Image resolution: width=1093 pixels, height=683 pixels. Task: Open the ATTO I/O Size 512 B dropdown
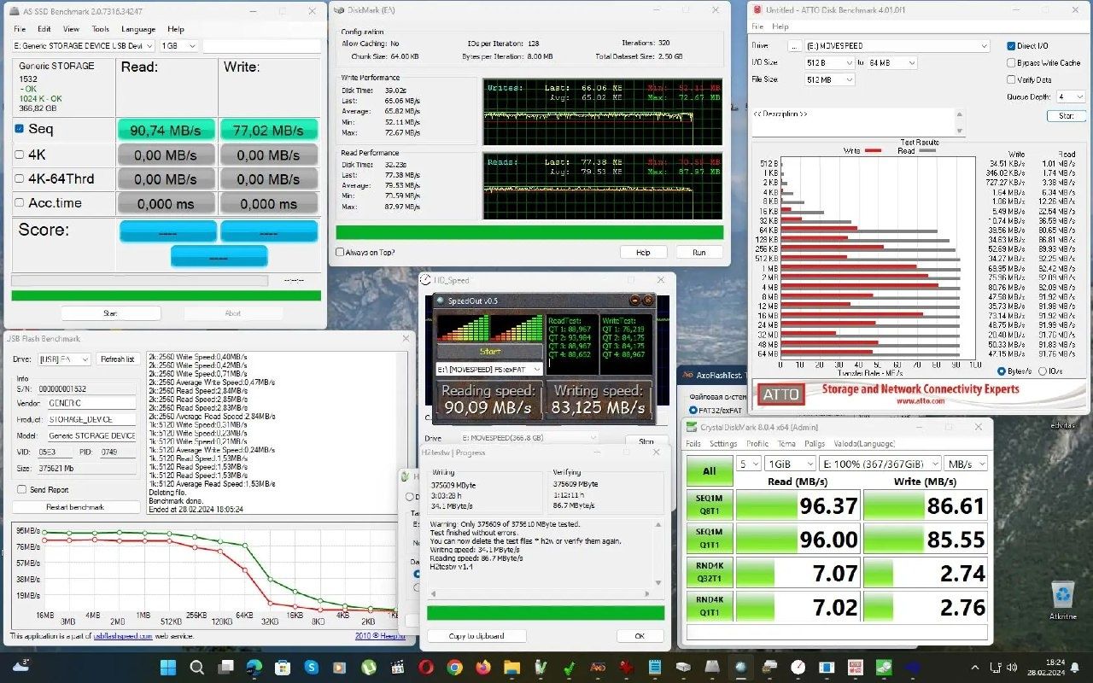point(830,62)
